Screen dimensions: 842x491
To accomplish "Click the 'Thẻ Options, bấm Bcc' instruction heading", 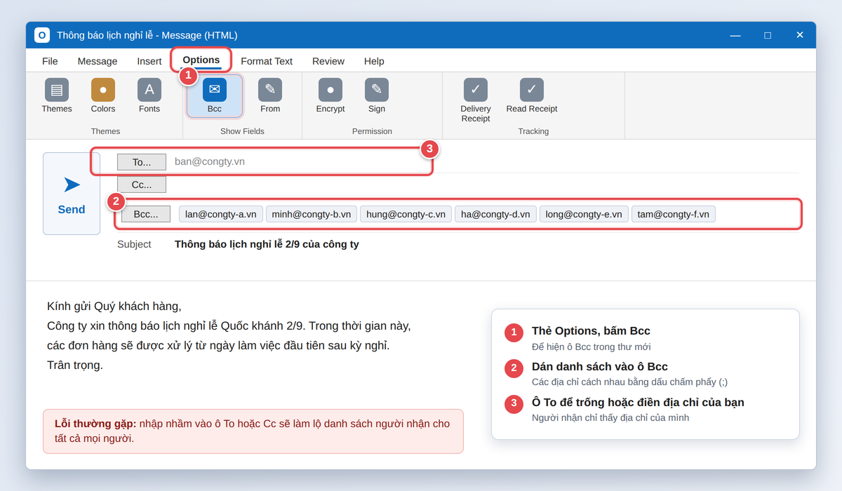I will click(591, 331).
